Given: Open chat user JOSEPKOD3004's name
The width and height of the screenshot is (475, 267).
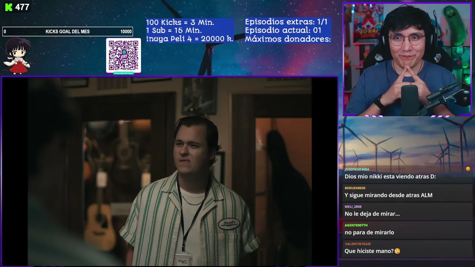Looking at the screenshot, I should (357, 169).
